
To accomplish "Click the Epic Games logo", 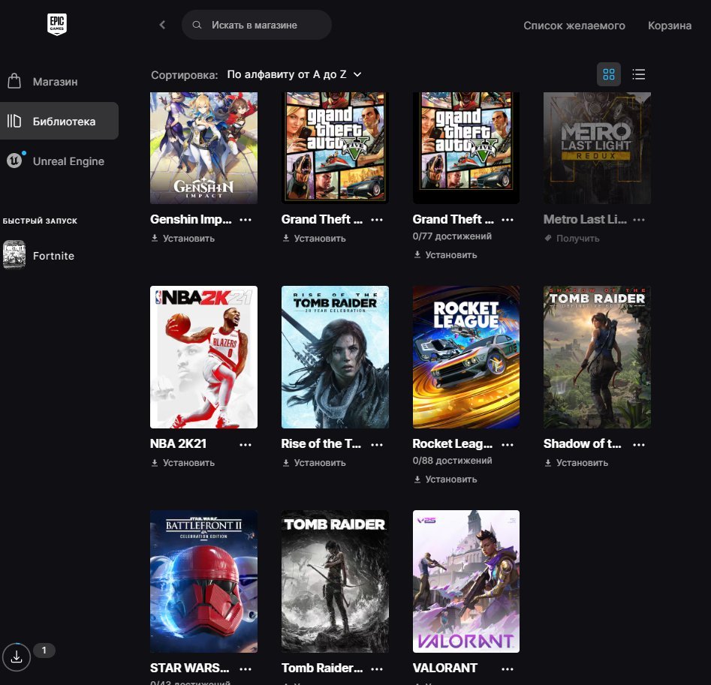I will [57, 24].
